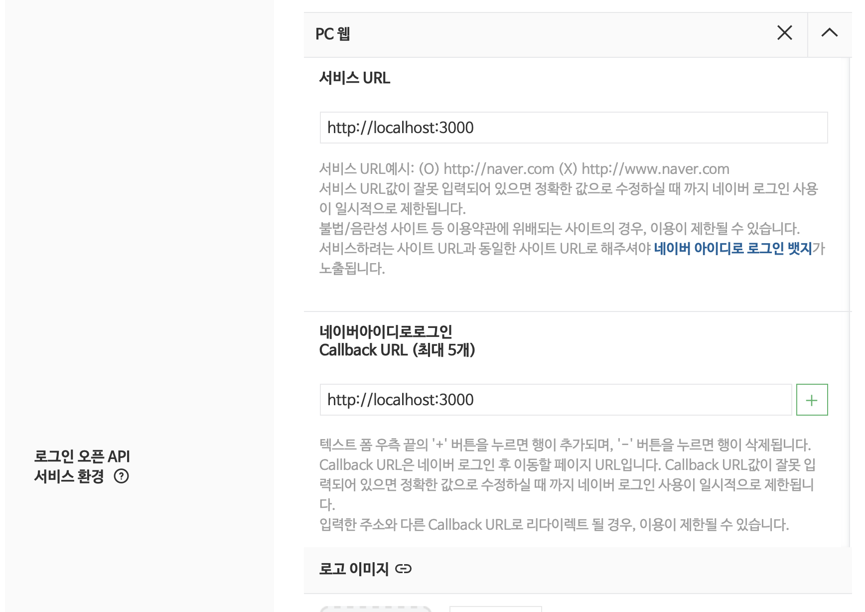The width and height of the screenshot is (865, 612).
Task: Focus the Callback URL input field
Action: click(x=556, y=400)
